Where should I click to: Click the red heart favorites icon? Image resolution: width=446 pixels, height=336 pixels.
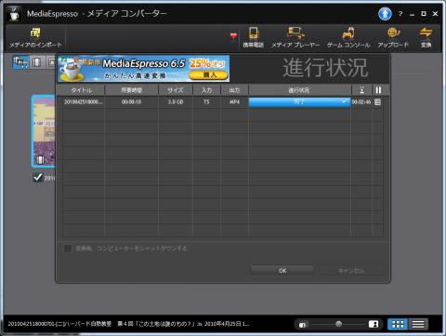coord(233,36)
